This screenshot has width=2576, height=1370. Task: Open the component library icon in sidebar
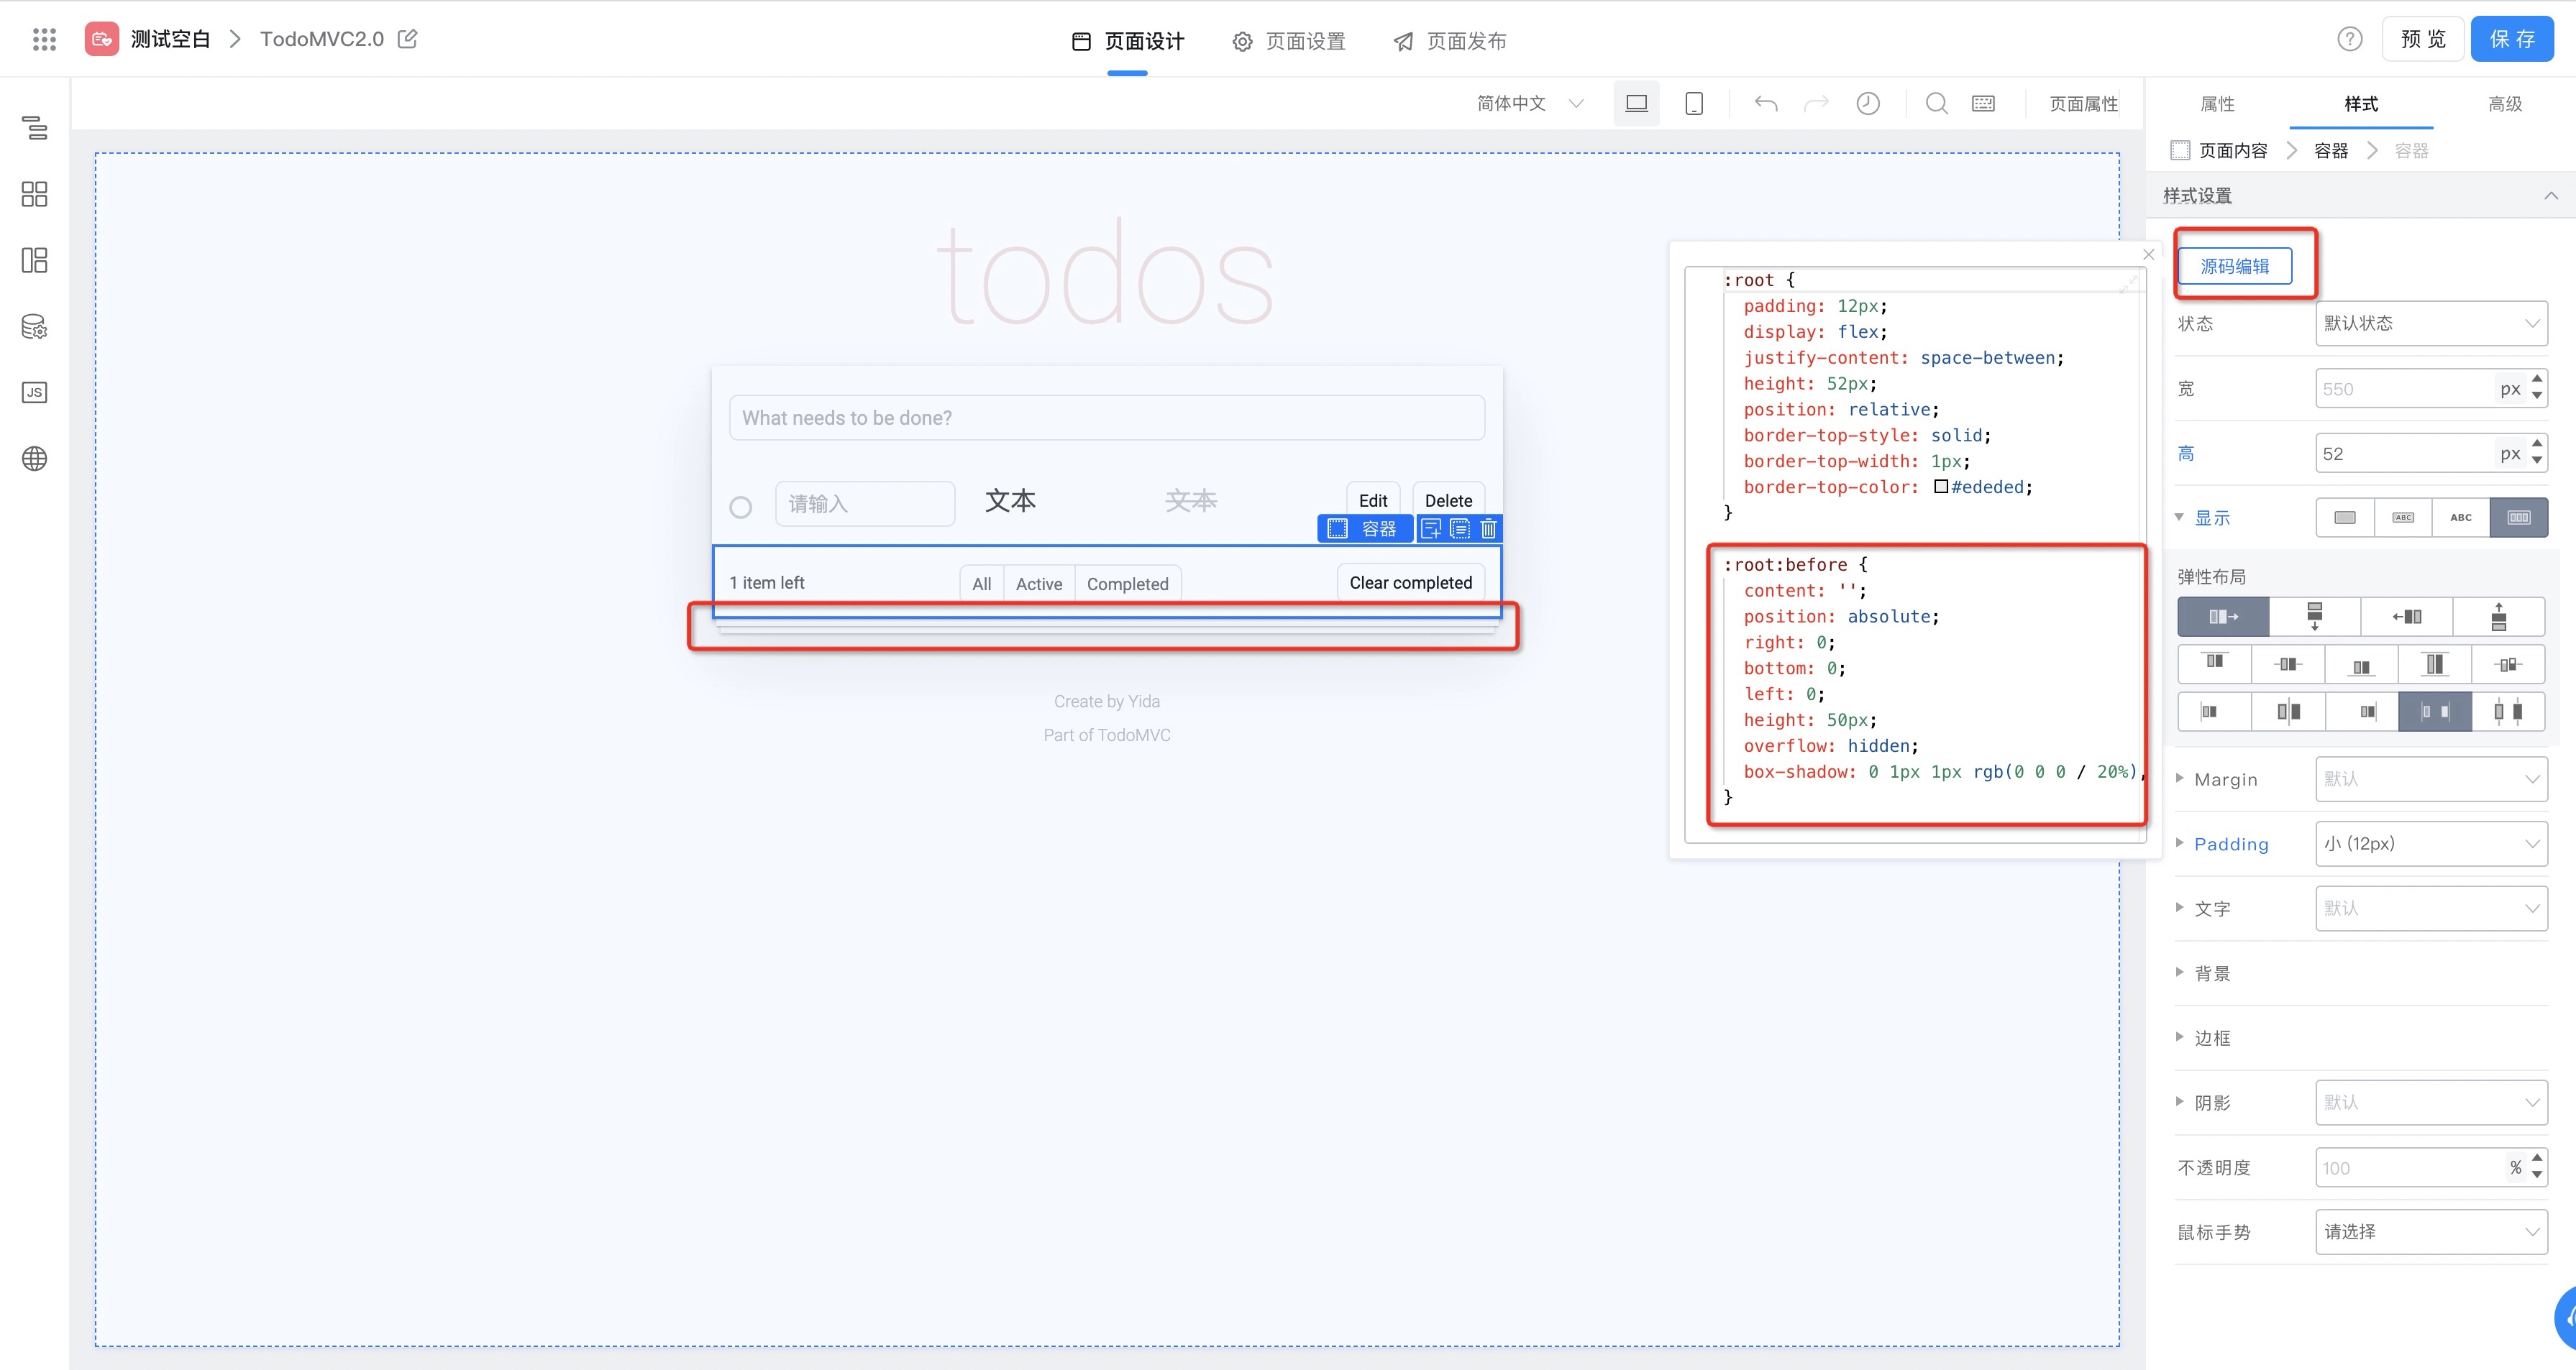[x=34, y=194]
